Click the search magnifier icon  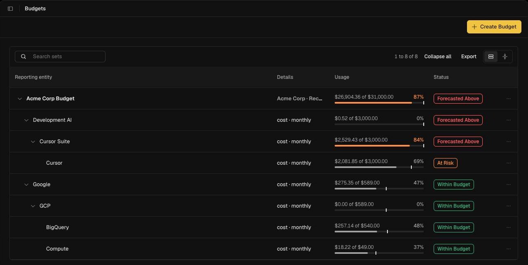(23, 57)
